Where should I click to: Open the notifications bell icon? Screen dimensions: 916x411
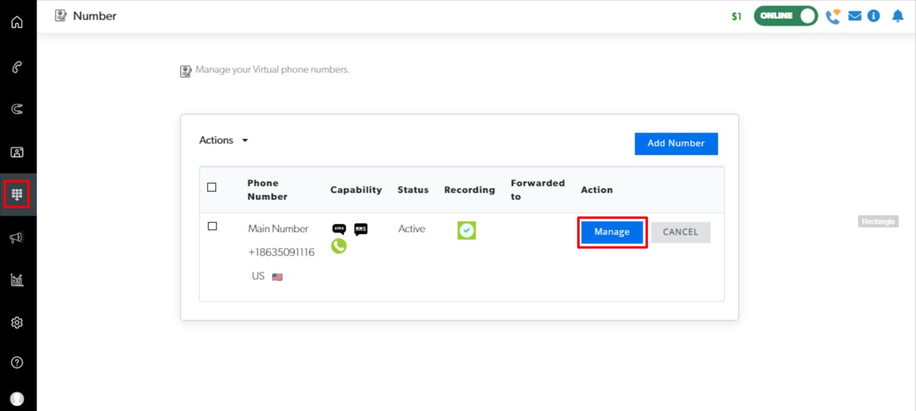point(897,16)
